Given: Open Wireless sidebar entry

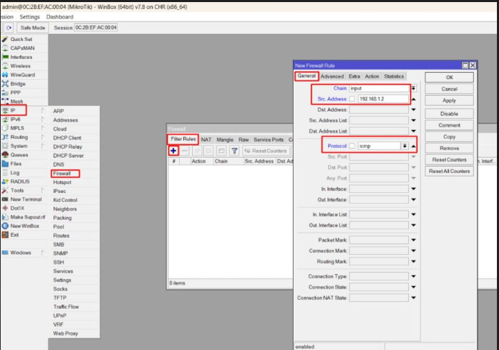Looking at the screenshot, I should pos(20,66).
